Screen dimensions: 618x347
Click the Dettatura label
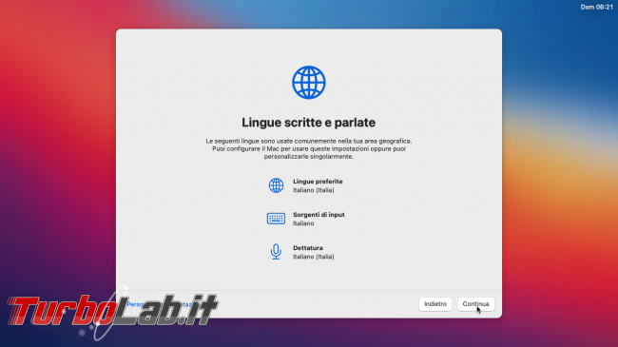[x=308, y=247]
